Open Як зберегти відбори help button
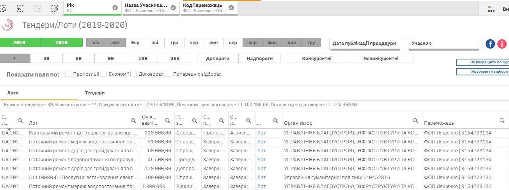The image size is (509, 190). coord(482,71)
